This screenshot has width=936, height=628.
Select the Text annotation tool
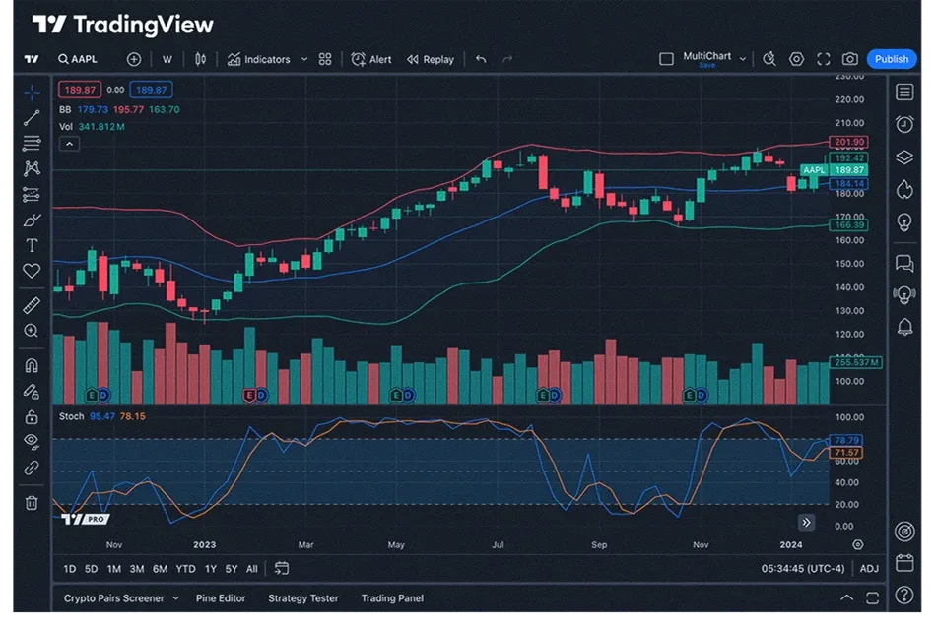coord(32,245)
